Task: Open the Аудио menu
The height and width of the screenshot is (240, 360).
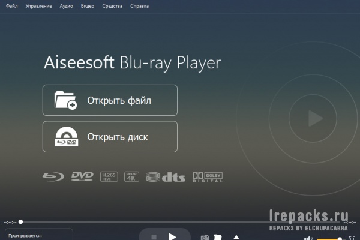Action: pyautogui.click(x=67, y=6)
